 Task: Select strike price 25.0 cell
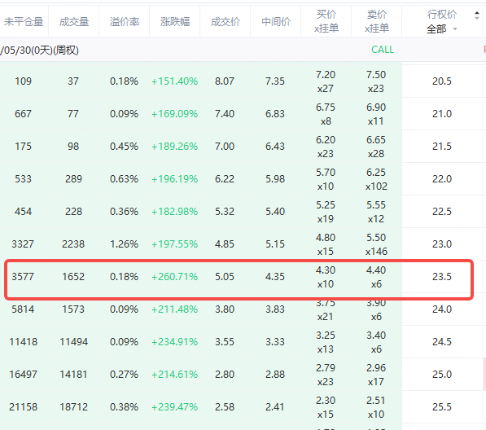(x=442, y=374)
